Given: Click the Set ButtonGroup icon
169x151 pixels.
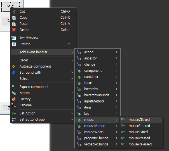Looking at the screenshot, I should 14,119.
